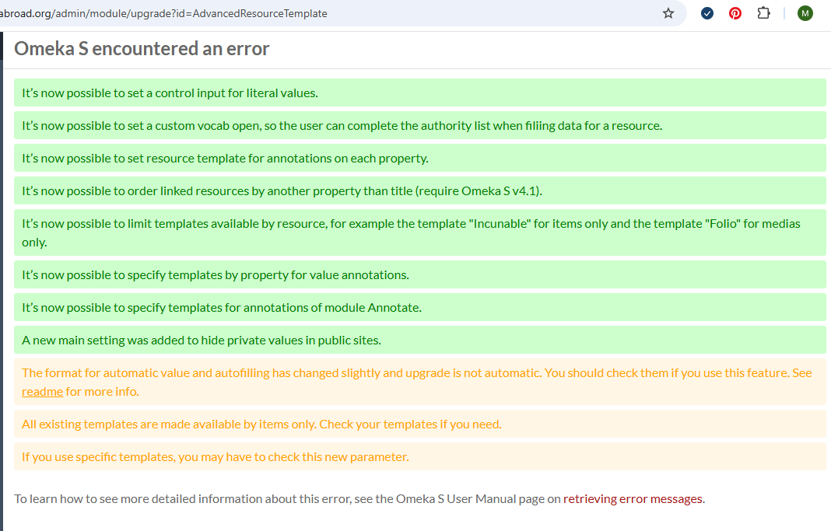Select the message about control input for literal values

(419, 93)
